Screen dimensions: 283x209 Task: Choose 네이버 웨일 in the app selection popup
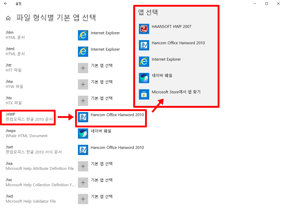[x=162, y=76]
